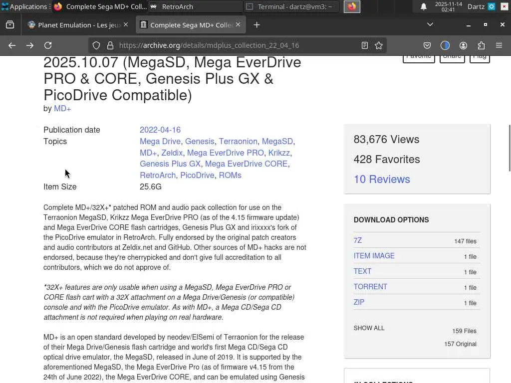
Task: Open the extensions puzzle icon
Action: tap(481, 45)
